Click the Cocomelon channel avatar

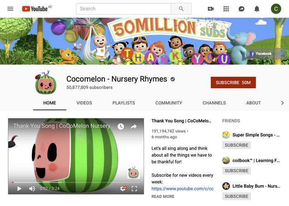tap(46, 82)
